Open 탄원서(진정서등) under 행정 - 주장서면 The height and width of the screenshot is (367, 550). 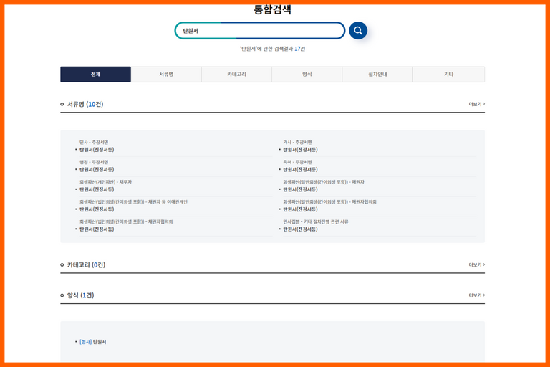[x=97, y=170]
